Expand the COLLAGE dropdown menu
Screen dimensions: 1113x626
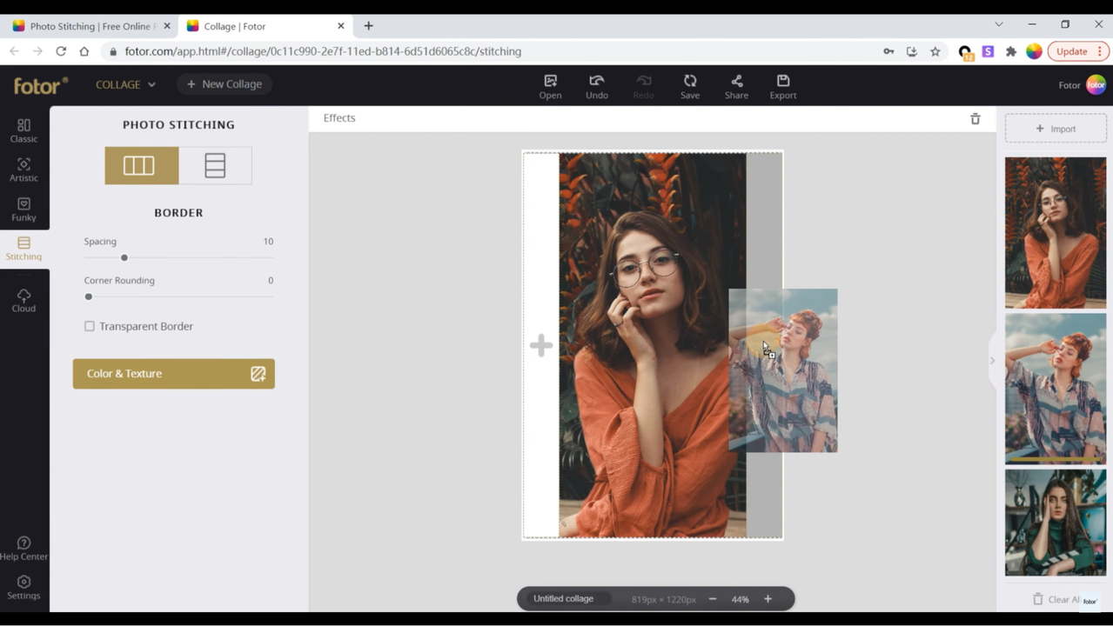(125, 84)
